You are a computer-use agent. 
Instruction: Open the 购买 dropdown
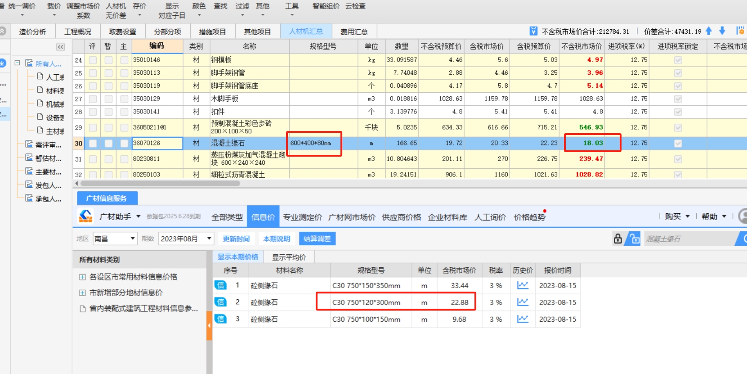[x=677, y=216]
